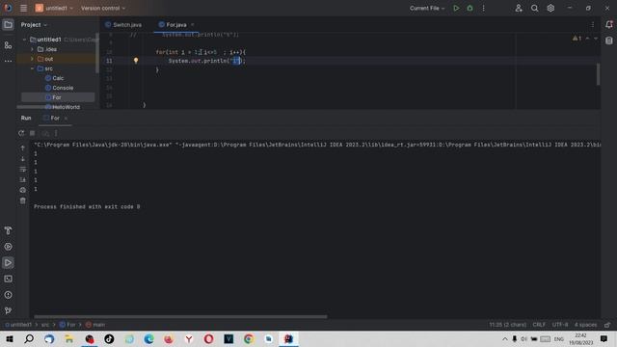Open the Version control dropdown
Viewport: 617px width, 347px height.
click(103, 8)
